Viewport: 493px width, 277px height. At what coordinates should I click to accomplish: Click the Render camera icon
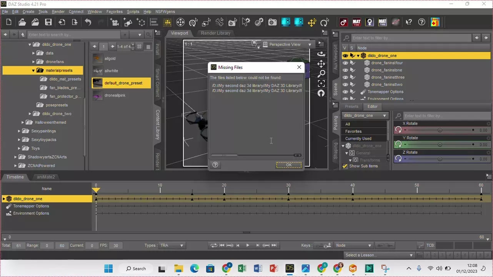coord(272,22)
